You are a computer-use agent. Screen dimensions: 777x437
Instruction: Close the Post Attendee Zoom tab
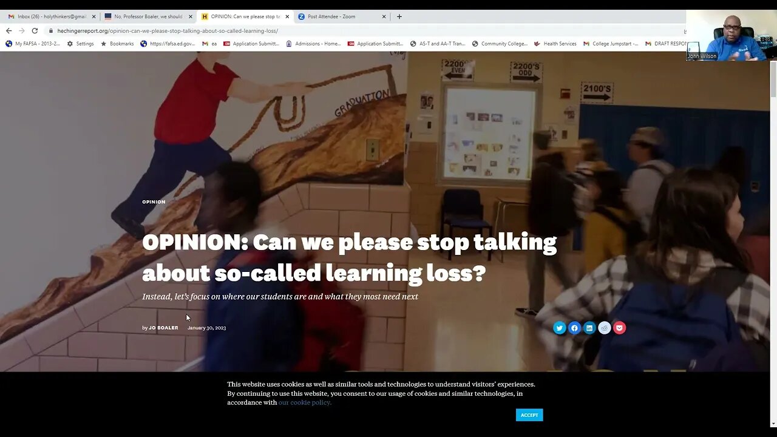(384, 16)
